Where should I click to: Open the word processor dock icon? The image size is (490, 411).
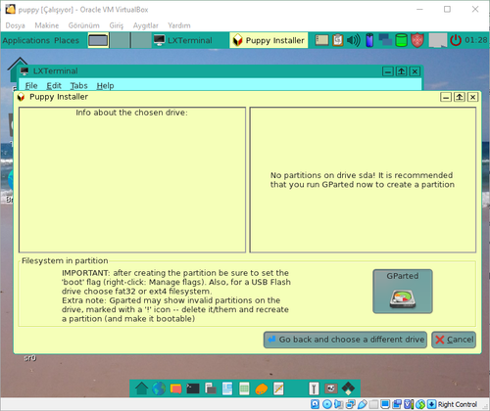pyautogui.click(x=227, y=388)
